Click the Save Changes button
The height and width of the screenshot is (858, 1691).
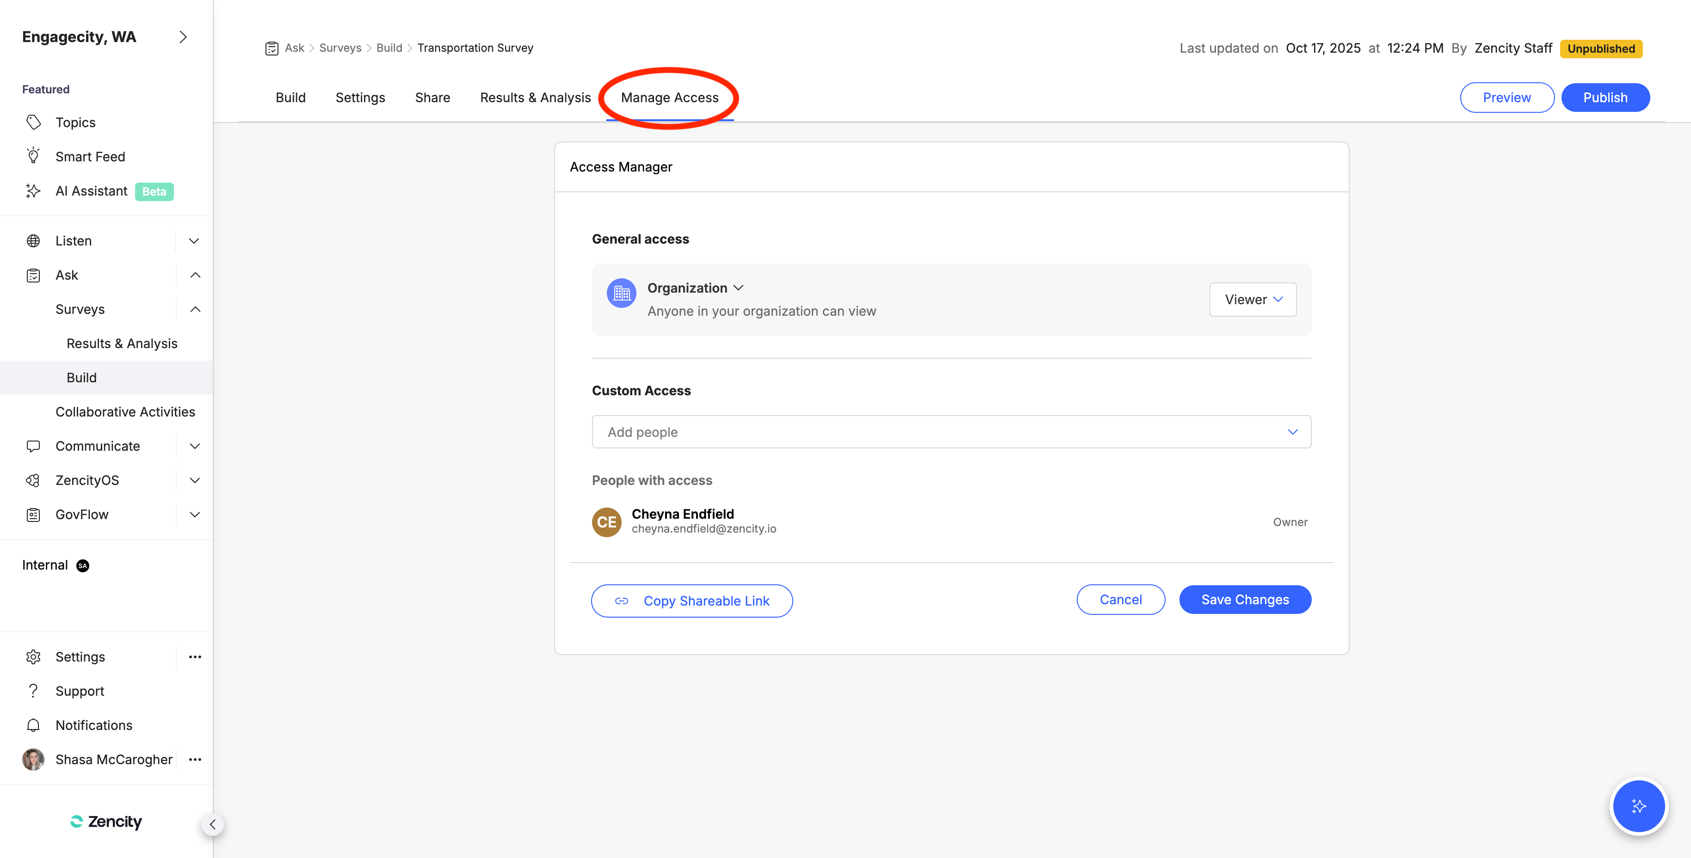(x=1245, y=600)
